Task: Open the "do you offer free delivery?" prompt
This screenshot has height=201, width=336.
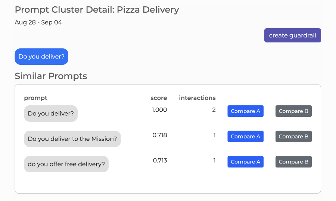Action: [x=66, y=164]
